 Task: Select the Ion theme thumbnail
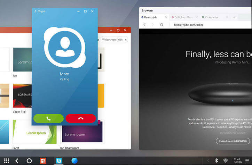pyautogui.click(x=23, y=59)
